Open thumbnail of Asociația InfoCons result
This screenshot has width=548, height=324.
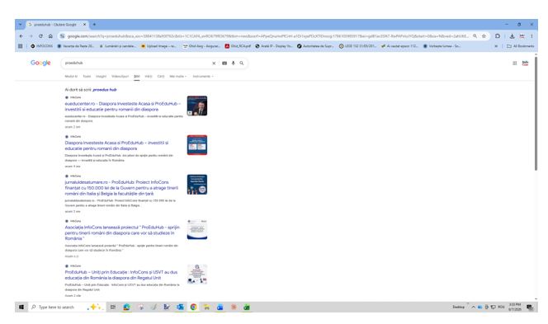(x=197, y=229)
